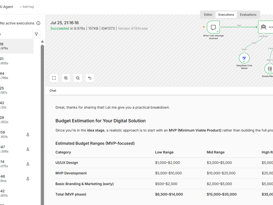Screen dimensions: 273x205
Task: Switch to the Evaluations tab
Action: tap(248, 15)
